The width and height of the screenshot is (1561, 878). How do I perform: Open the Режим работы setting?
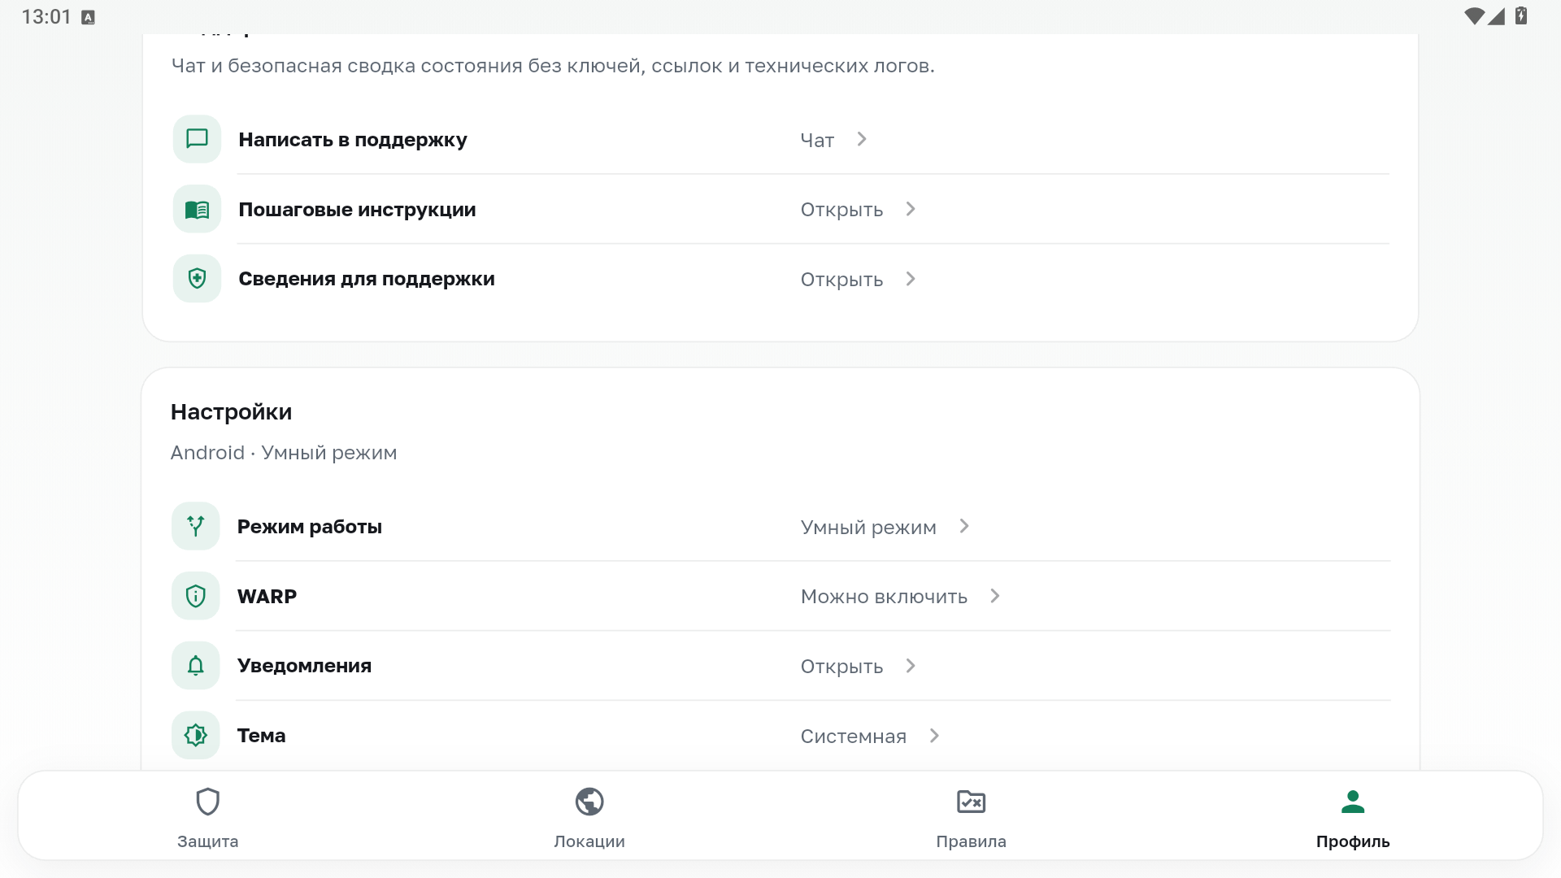click(780, 526)
